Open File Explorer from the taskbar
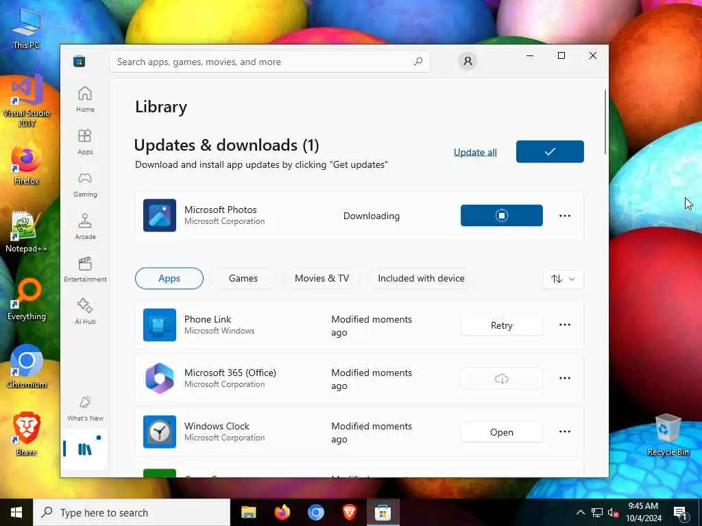The height and width of the screenshot is (526, 702). click(x=248, y=512)
